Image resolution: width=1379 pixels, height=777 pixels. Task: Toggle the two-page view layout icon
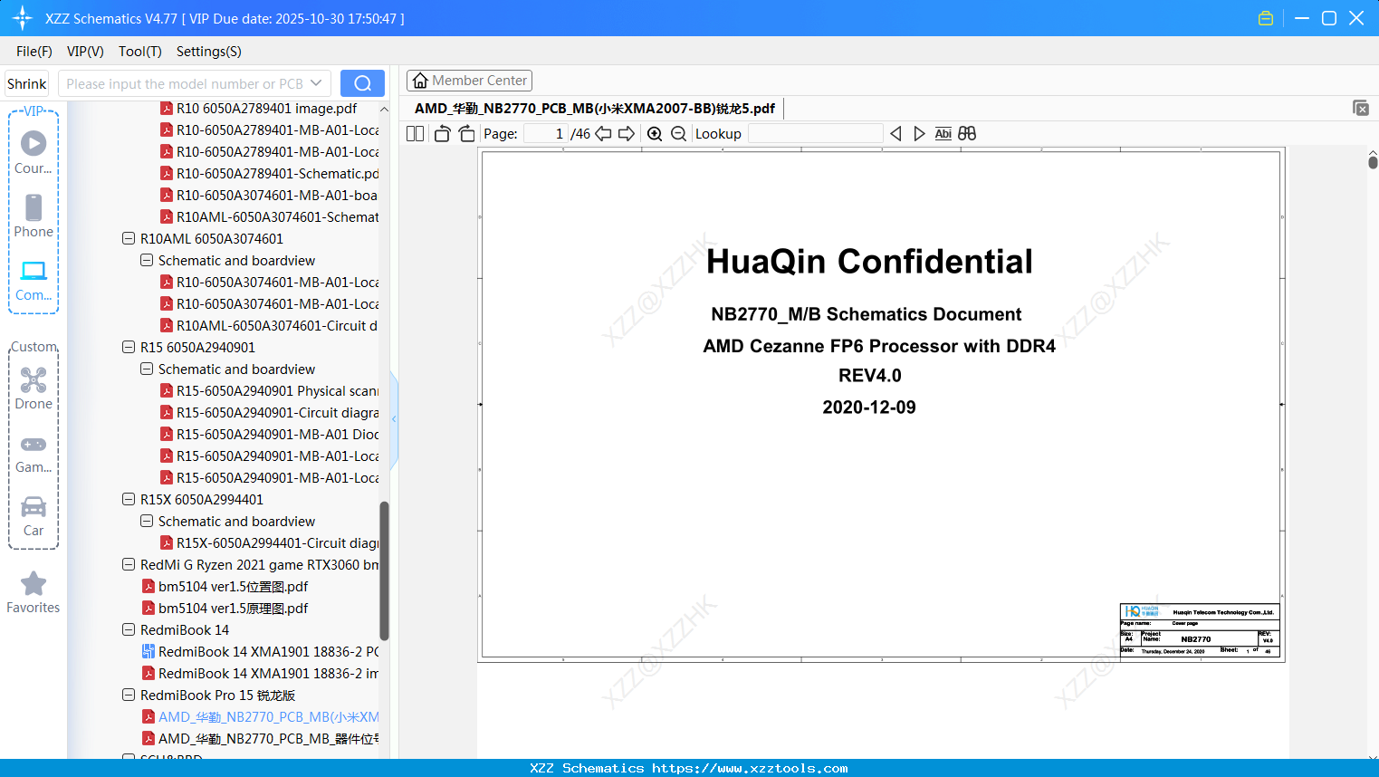416,134
